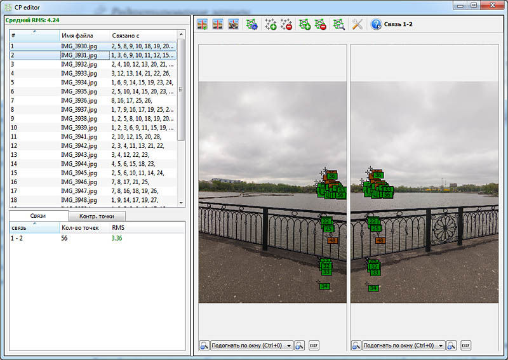Click control point 34 in left image
The width and height of the screenshot is (508, 360).
[324, 286]
